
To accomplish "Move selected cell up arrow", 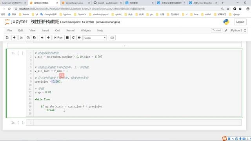I will pos(42,38).
